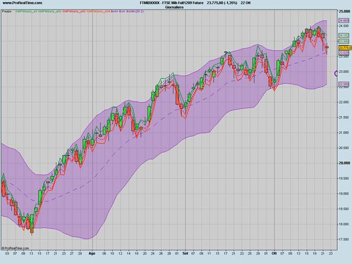This screenshot has width=352, height=264.
Task: Select GMPMdaily_alt2 indicator in legend
Action: [x=49, y=11]
